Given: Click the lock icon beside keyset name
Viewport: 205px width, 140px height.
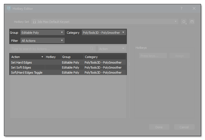Looking at the screenshot, I should pyautogui.click(x=34, y=22).
